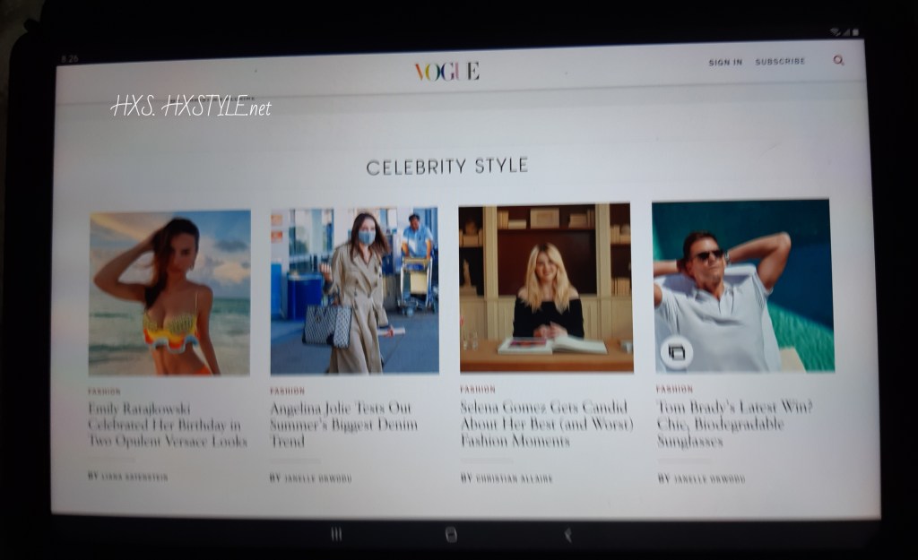Viewport: 918px width, 560px height.
Task: Read the Selena Gomez fashion moments article
Action: (x=545, y=424)
